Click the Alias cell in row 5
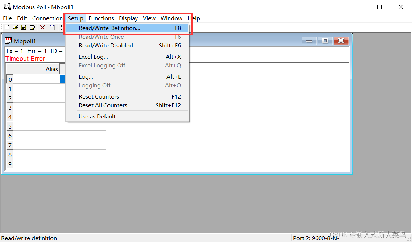This screenshot has width=412, height=242. point(36,126)
